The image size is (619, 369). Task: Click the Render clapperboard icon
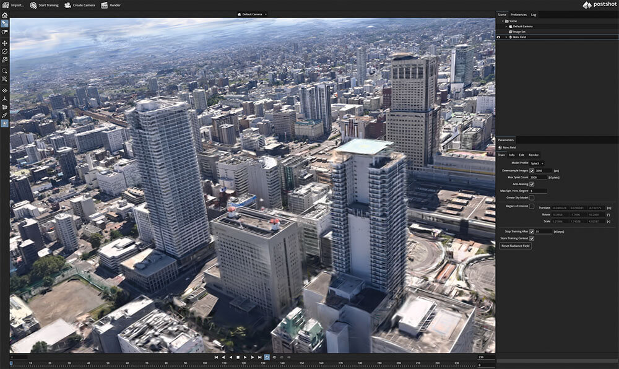tap(105, 5)
